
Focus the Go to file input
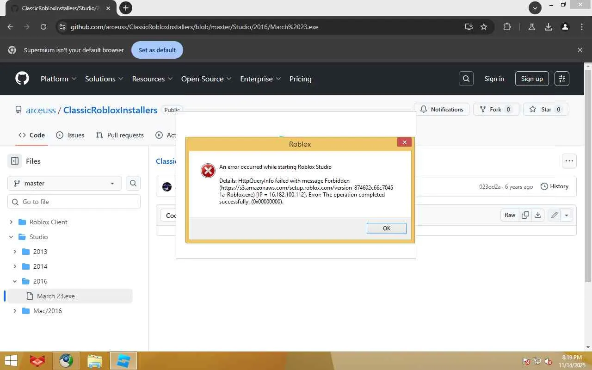(x=74, y=202)
